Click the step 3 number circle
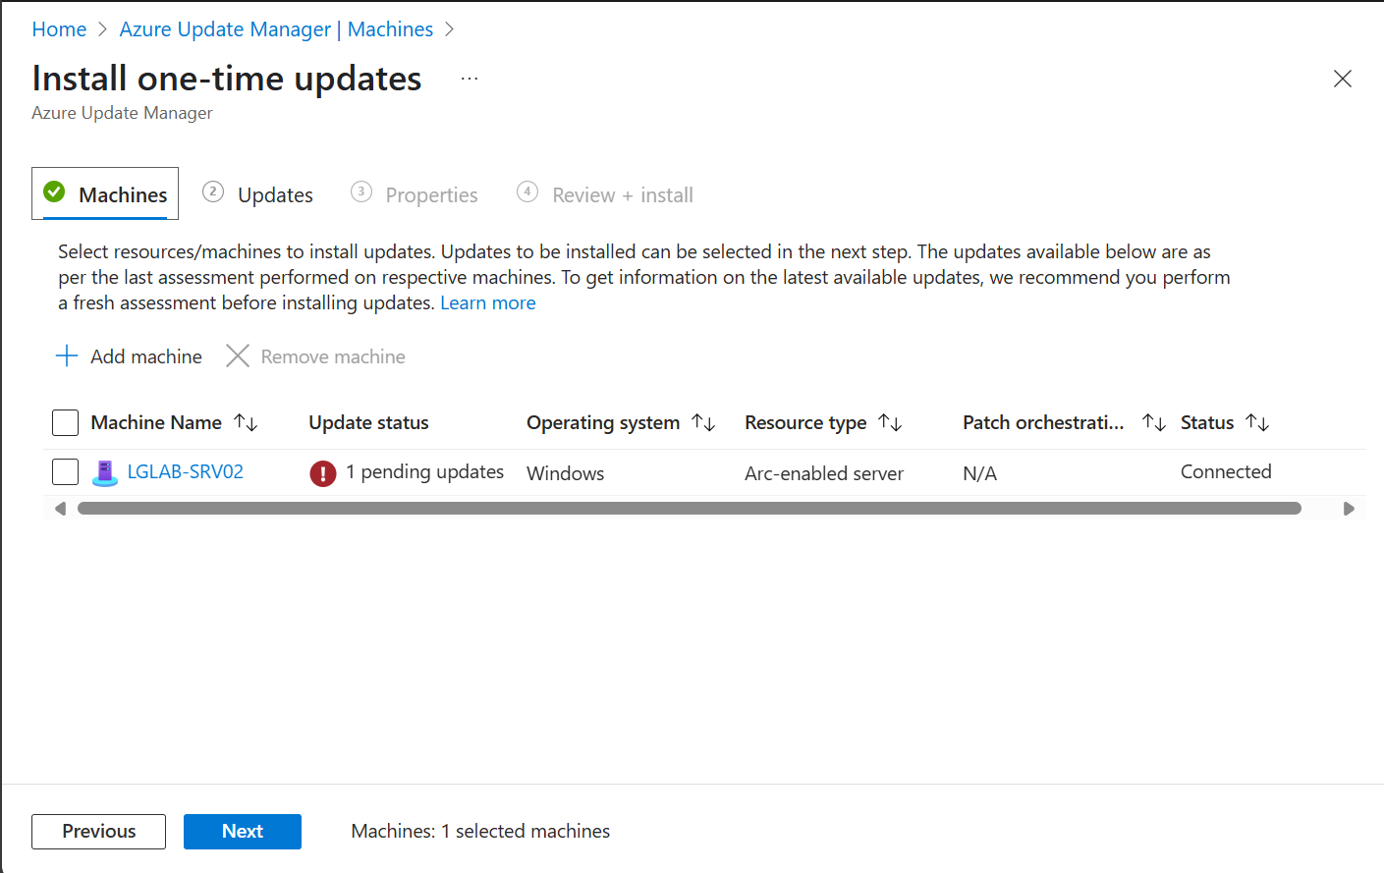Image resolution: width=1384 pixels, height=873 pixels. pos(361,191)
